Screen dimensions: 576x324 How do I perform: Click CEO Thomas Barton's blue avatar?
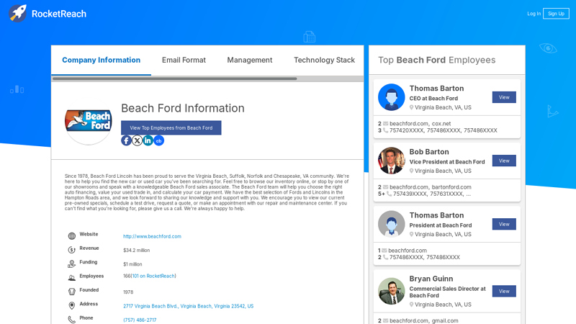click(391, 97)
